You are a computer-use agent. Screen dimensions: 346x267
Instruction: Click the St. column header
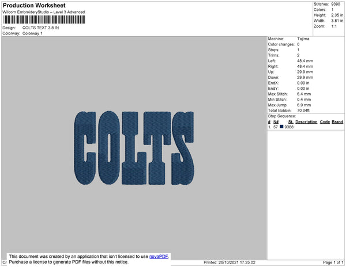[291, 122]
